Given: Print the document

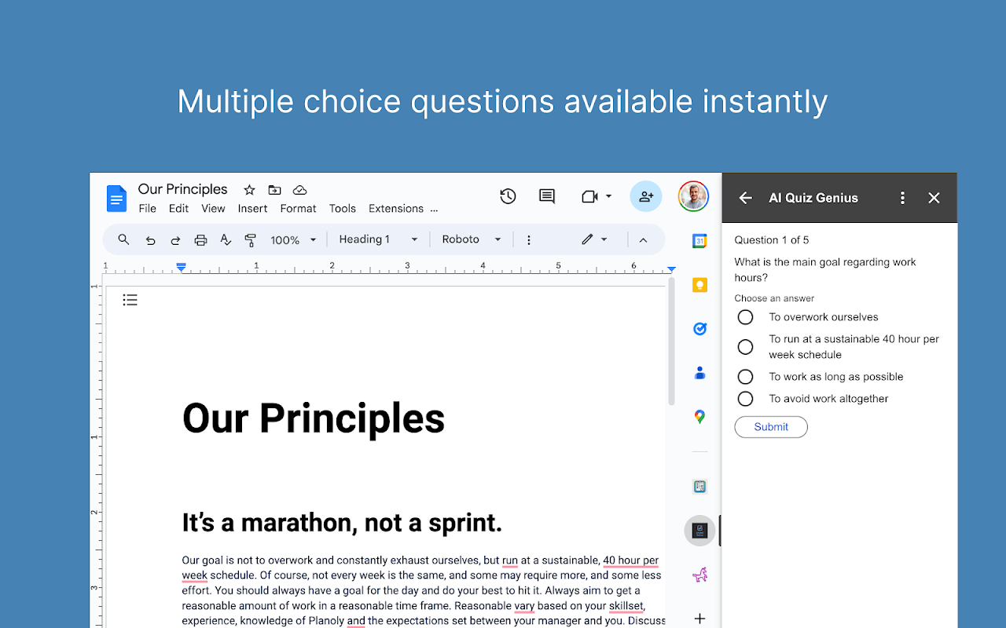Looking at the screenshot, I should (200, 240).
